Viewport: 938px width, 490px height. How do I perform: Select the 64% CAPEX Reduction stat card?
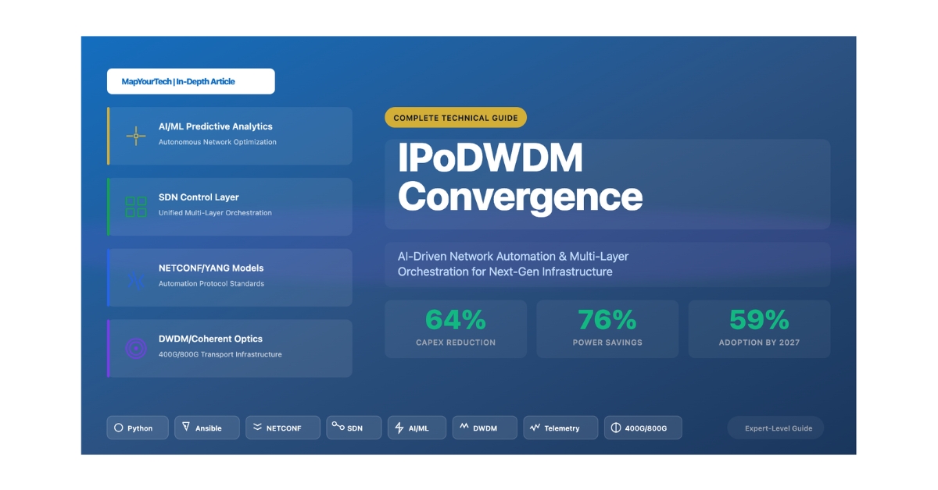pyautogui.click(x=456, y=328)
